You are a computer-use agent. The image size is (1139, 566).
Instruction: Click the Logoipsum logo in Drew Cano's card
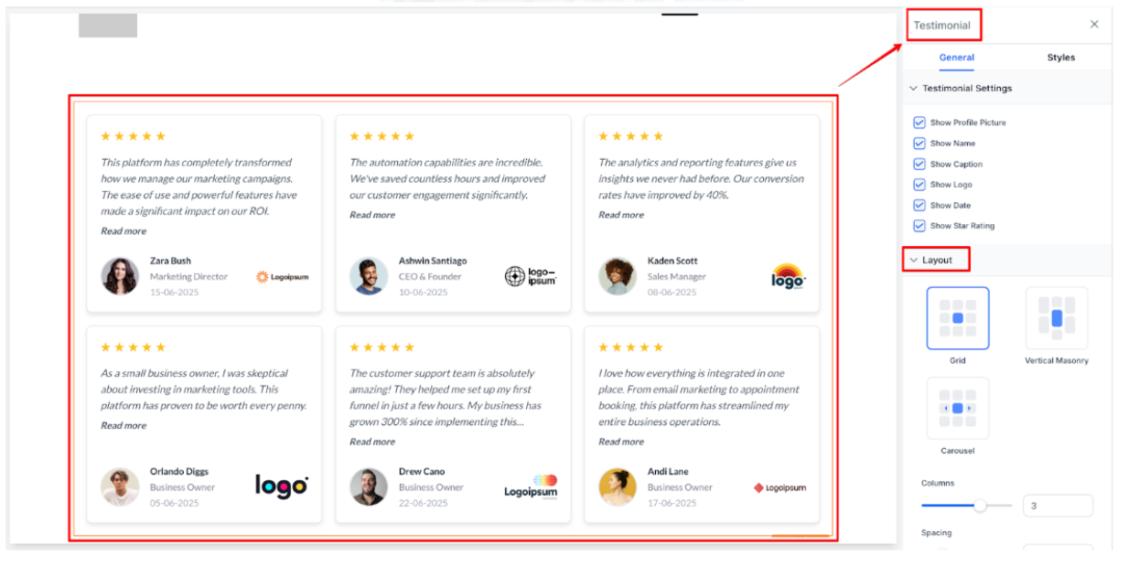[x=531, y=486]
